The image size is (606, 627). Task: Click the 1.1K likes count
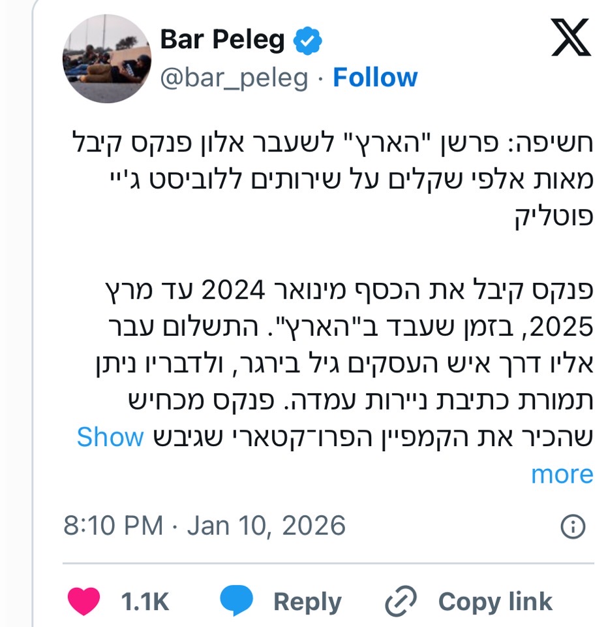(x=145, y=602)
